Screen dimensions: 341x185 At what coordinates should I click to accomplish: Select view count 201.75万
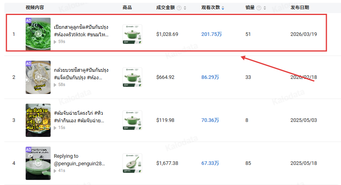(211, 34)
